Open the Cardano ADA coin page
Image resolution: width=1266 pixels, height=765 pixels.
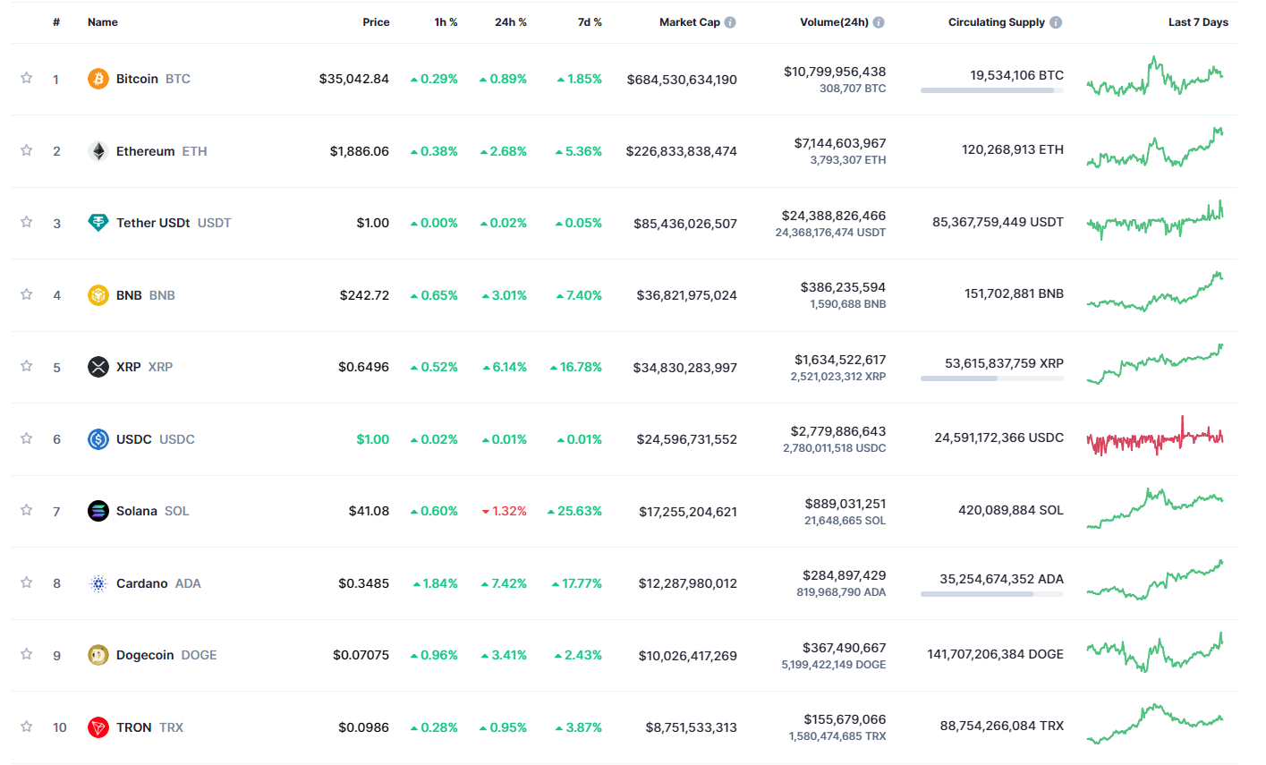click(x=158, y=583)
